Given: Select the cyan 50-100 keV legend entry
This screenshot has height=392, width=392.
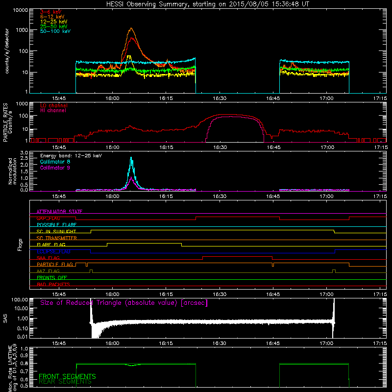Looking at the screenshot, I should (55, 31).
